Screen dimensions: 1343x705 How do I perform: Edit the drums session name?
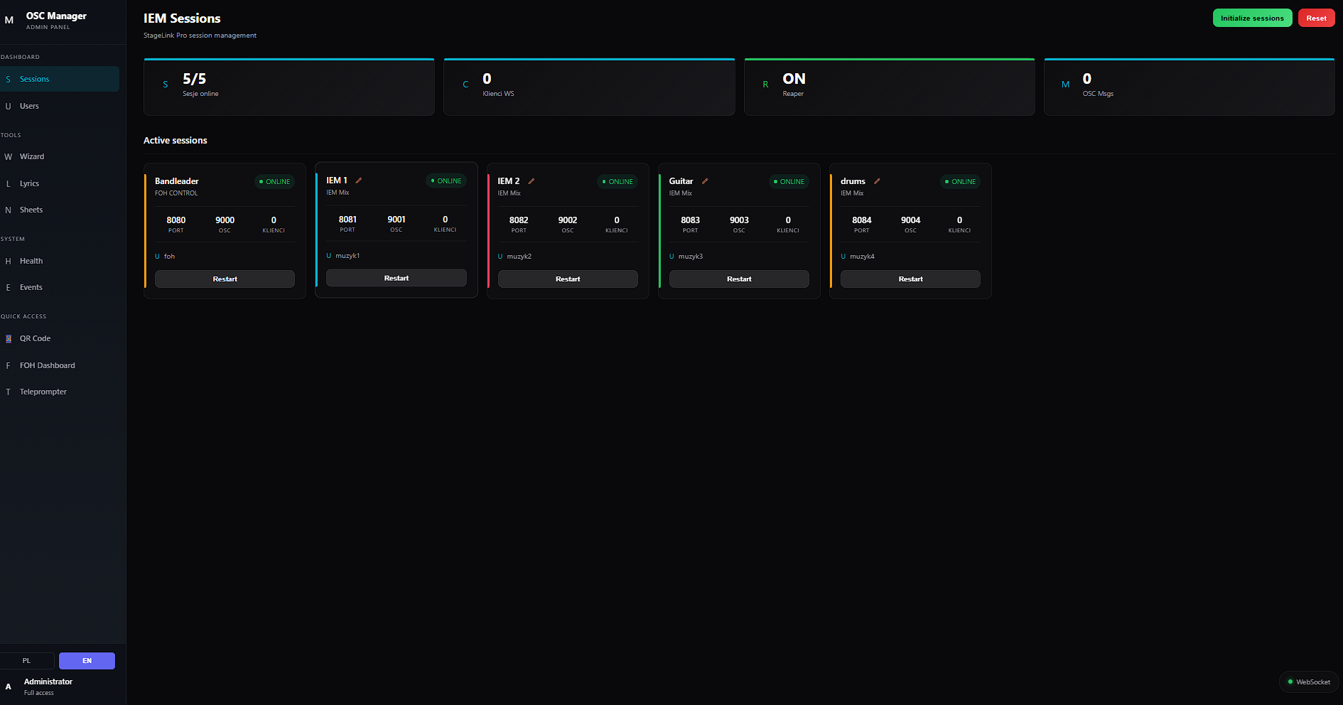[x=878, y=181]
